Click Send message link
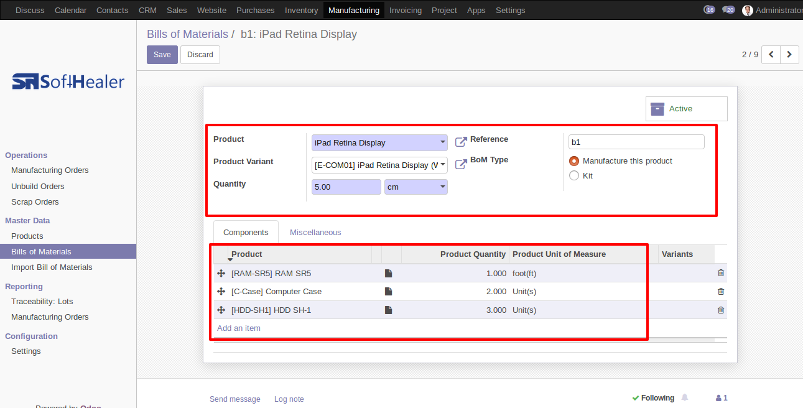The height and width of the screenshot is (408, 803). (235, 399)
